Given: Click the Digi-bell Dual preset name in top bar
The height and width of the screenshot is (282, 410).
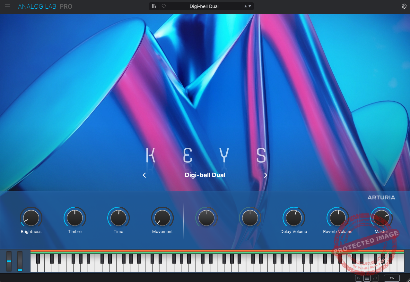Looking at the screenshot, I should (204, 6).
